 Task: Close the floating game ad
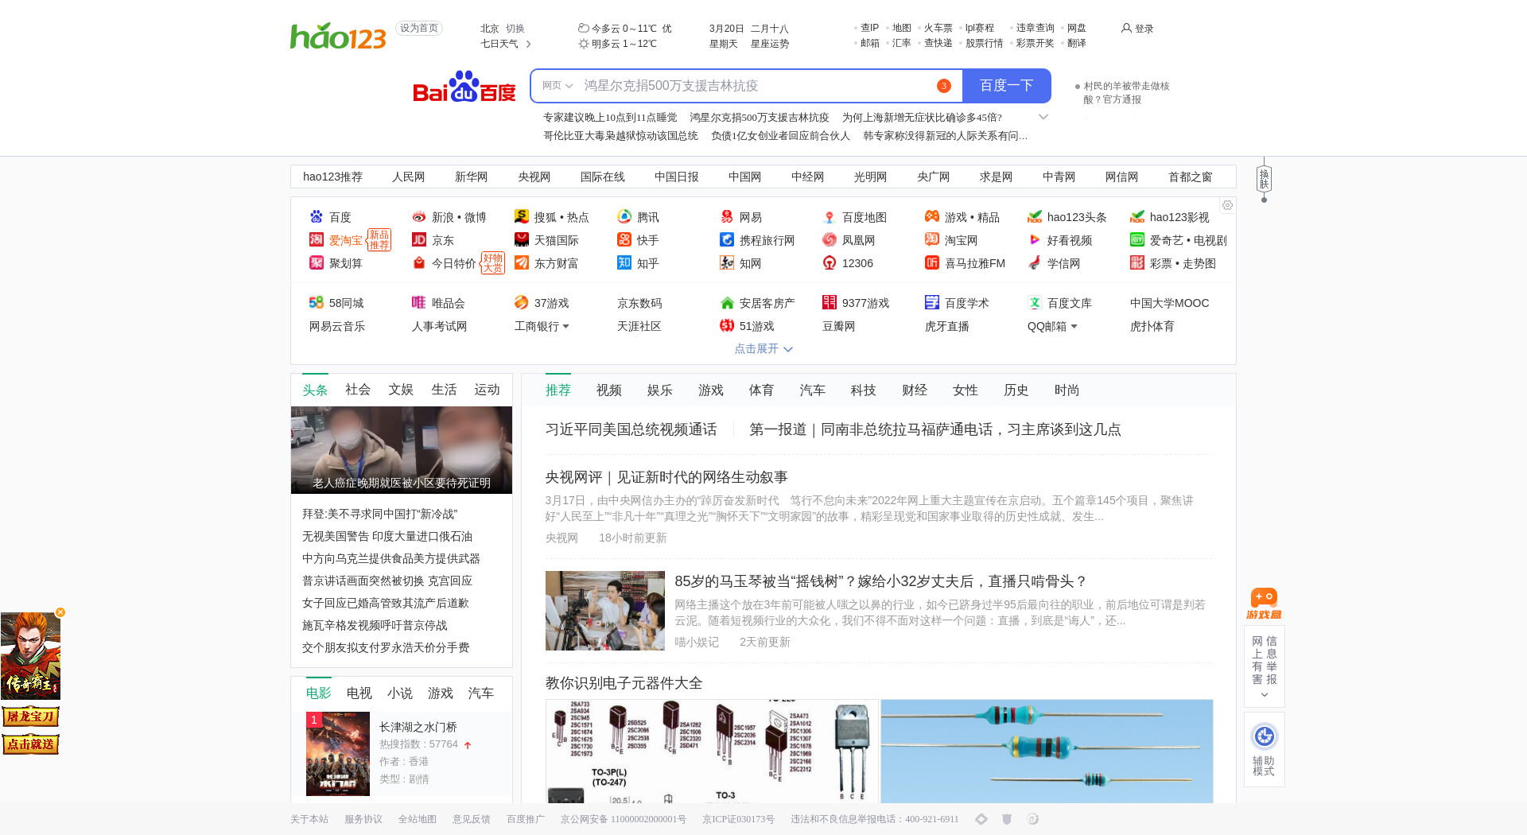(60, 612)
